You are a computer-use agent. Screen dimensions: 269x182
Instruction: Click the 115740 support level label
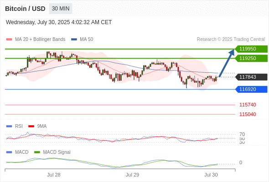[x=248, y=105]
